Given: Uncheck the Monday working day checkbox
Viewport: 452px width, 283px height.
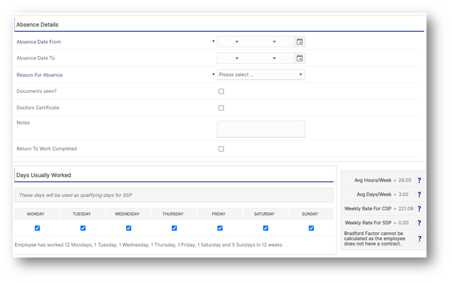Looking at the screenshot, I should pyautogui.click(x=38, y=228).
